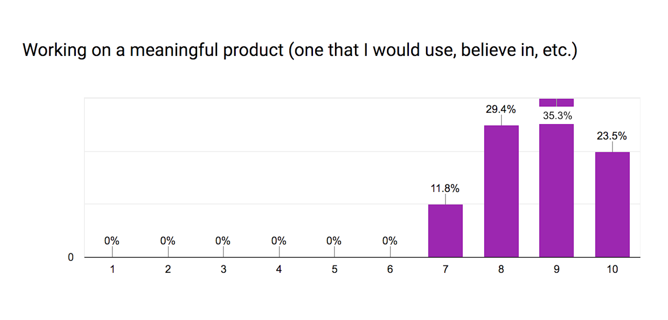This screenshot has width=668, height=320.
Task: Click x-axis label 2
Action: coord(168,269)
